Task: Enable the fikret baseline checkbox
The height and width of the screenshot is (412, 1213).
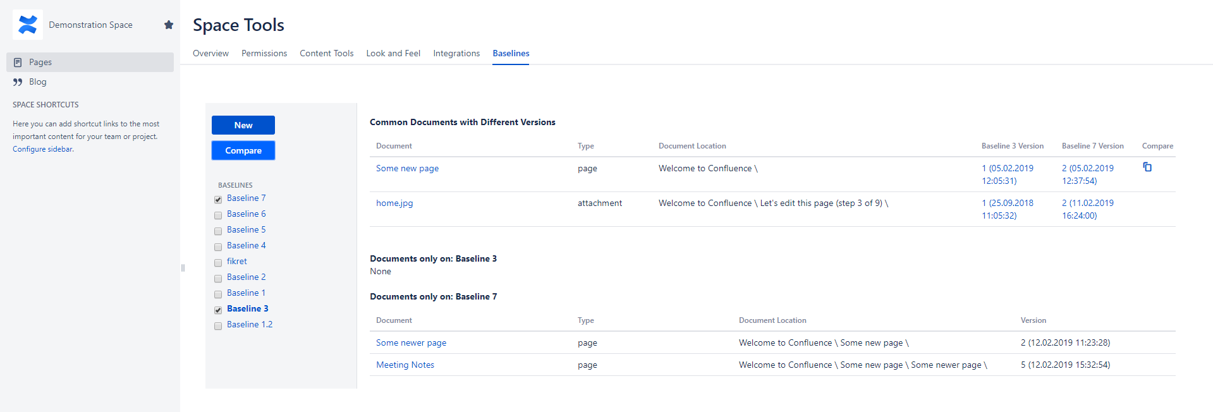Action: tap(218, 263)
